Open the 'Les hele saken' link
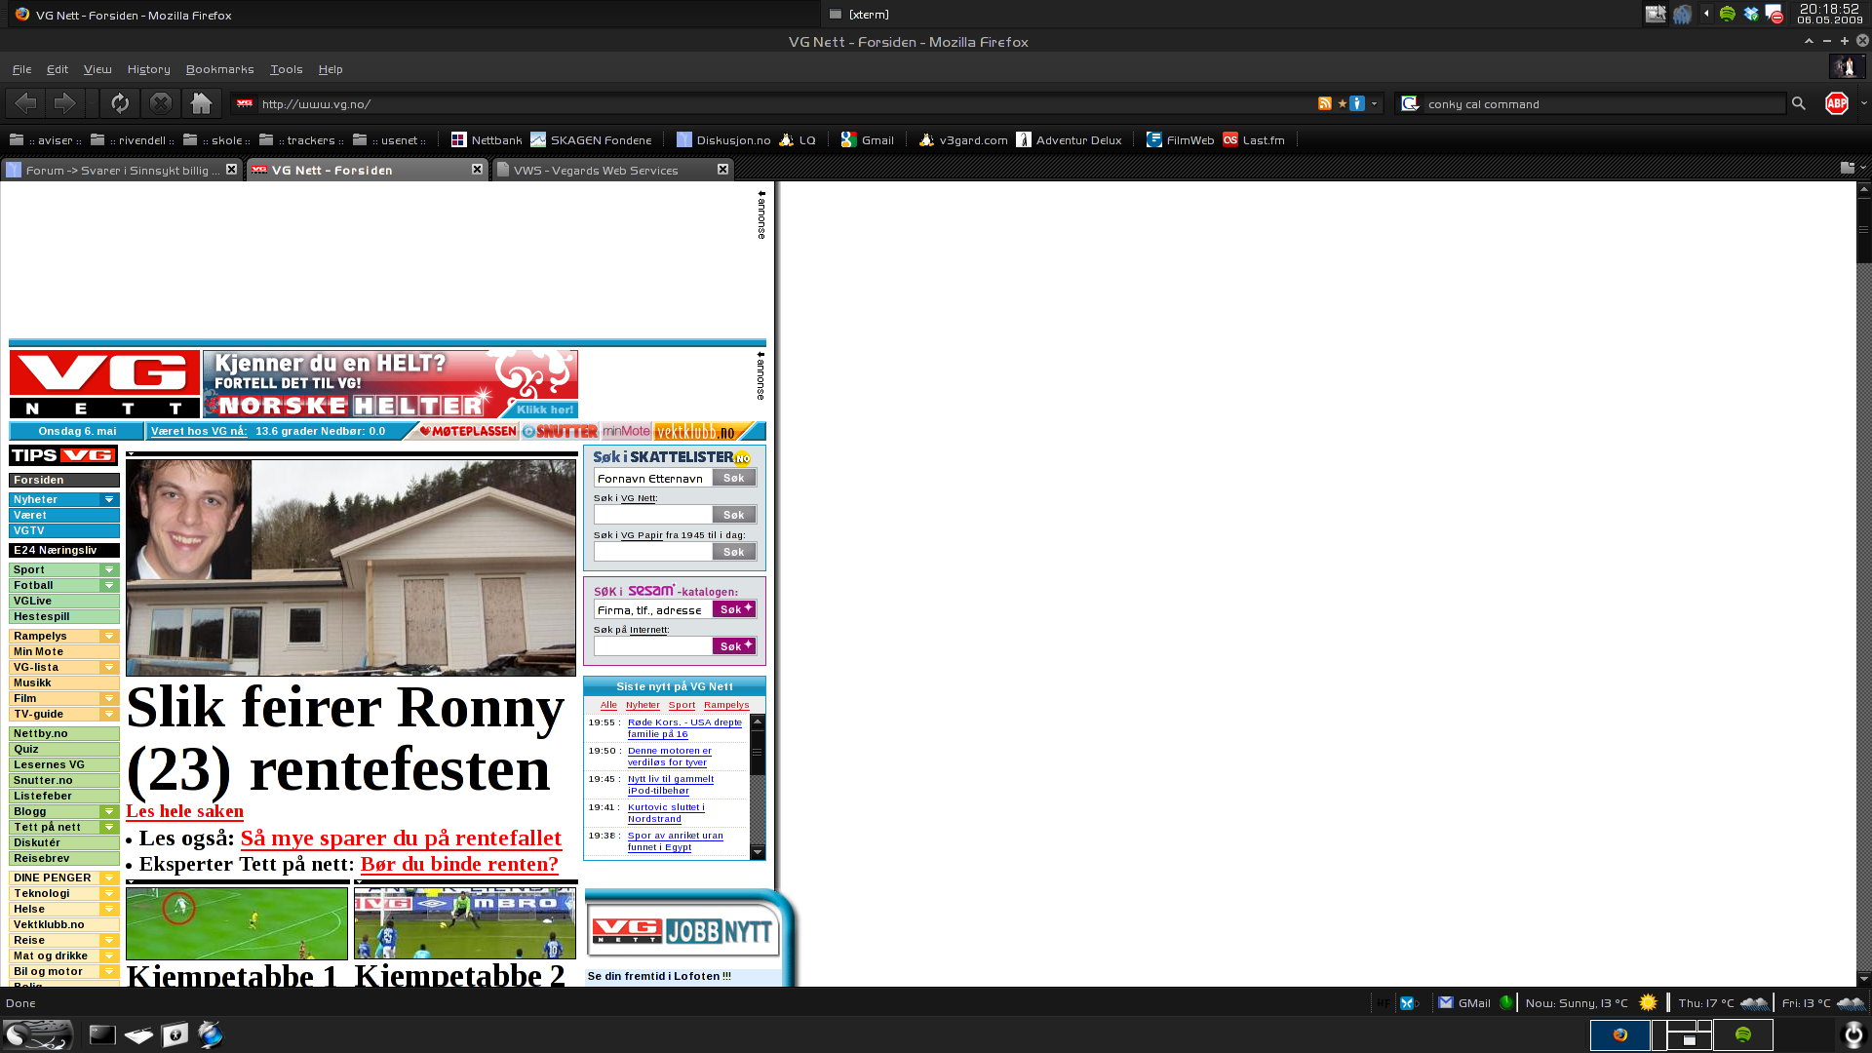The width and height of the screenshot is (1872, 1053). [184, 811]
